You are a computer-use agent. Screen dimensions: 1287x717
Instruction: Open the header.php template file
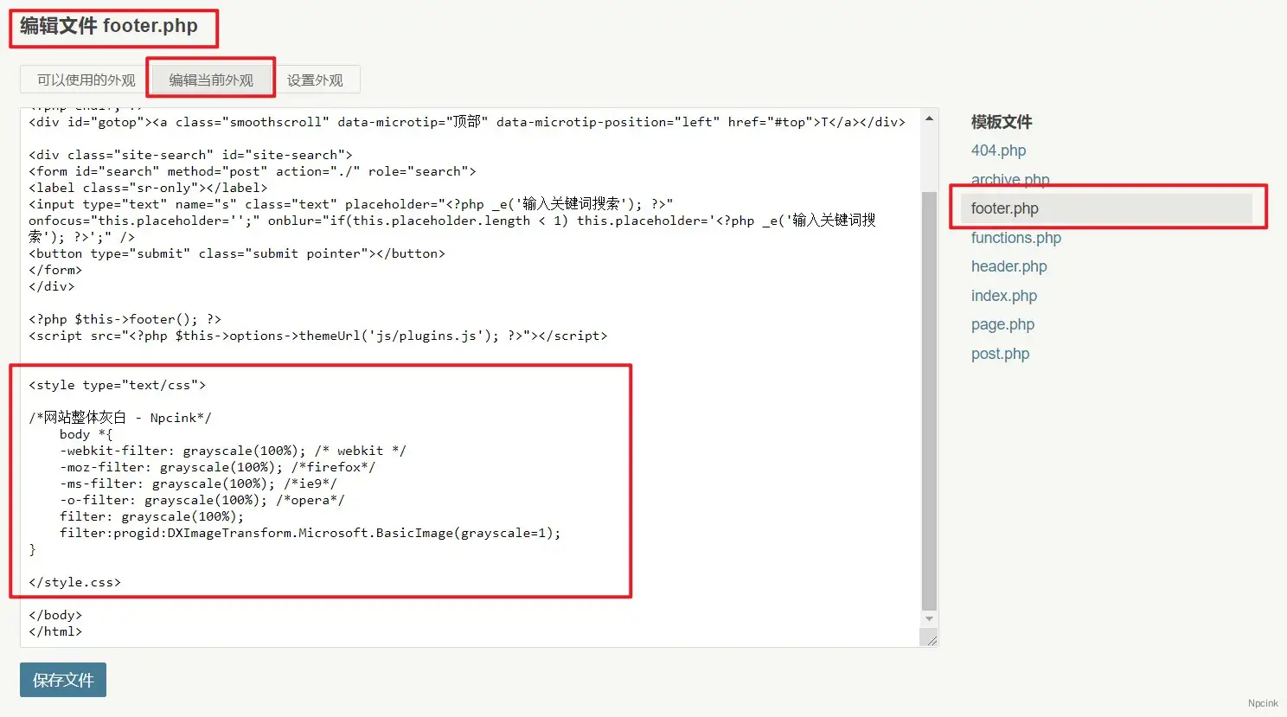(1008, 266)
